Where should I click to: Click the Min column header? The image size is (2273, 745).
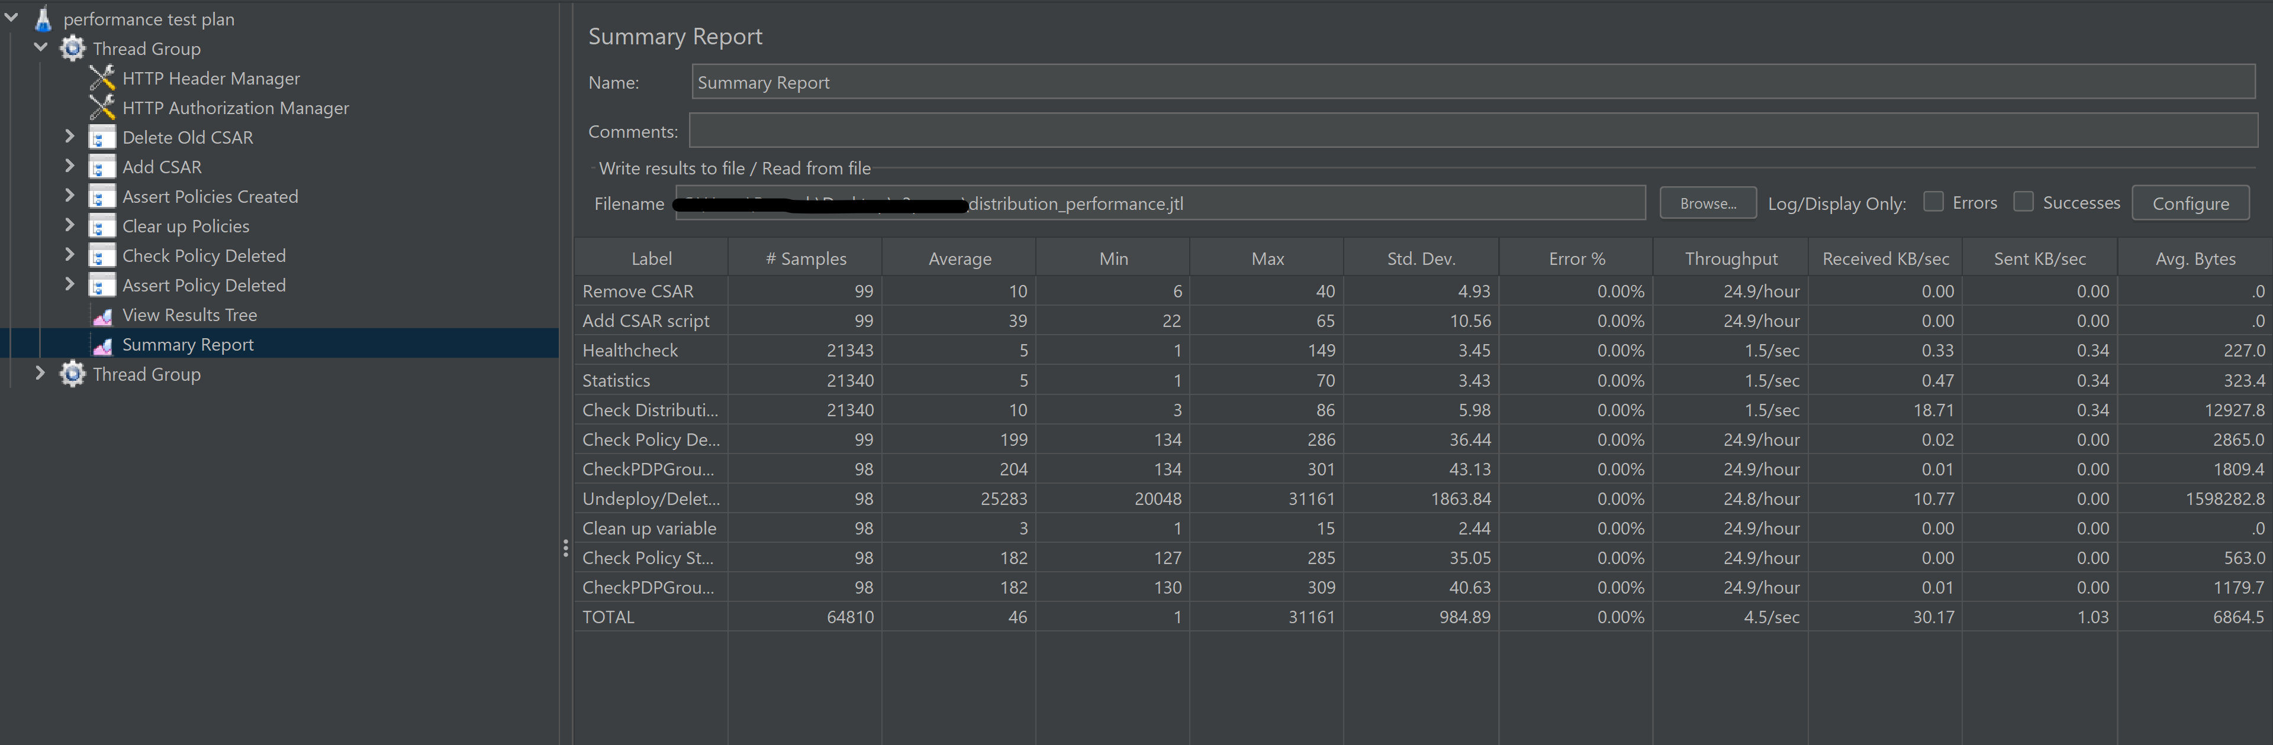click(x=1113, y=258)
